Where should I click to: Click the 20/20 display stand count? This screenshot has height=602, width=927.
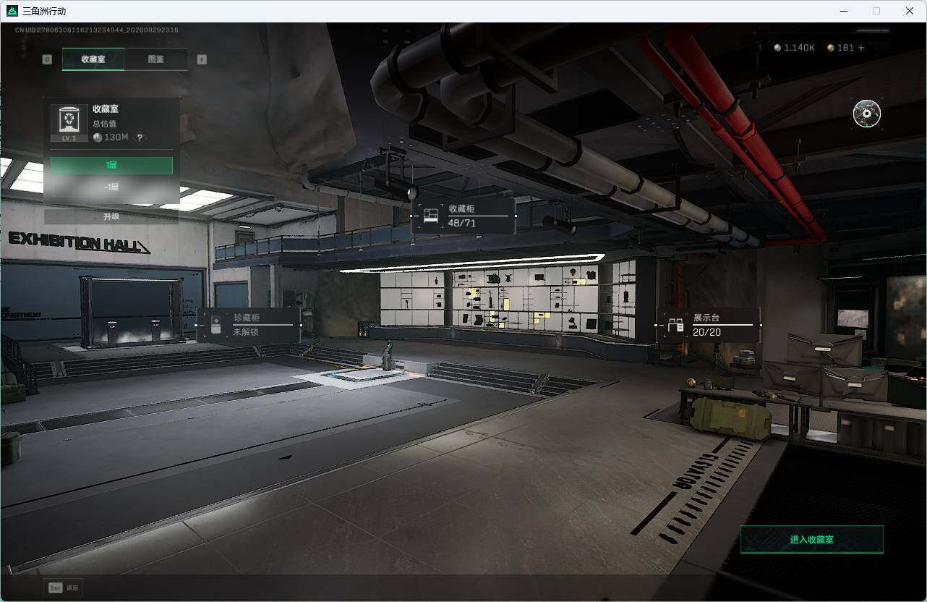707,332
